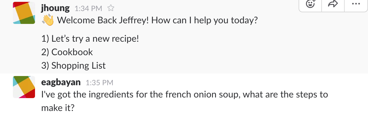Share jhoung's message using the arrow icon
368x122 pixels.
[x=333, y=4]
